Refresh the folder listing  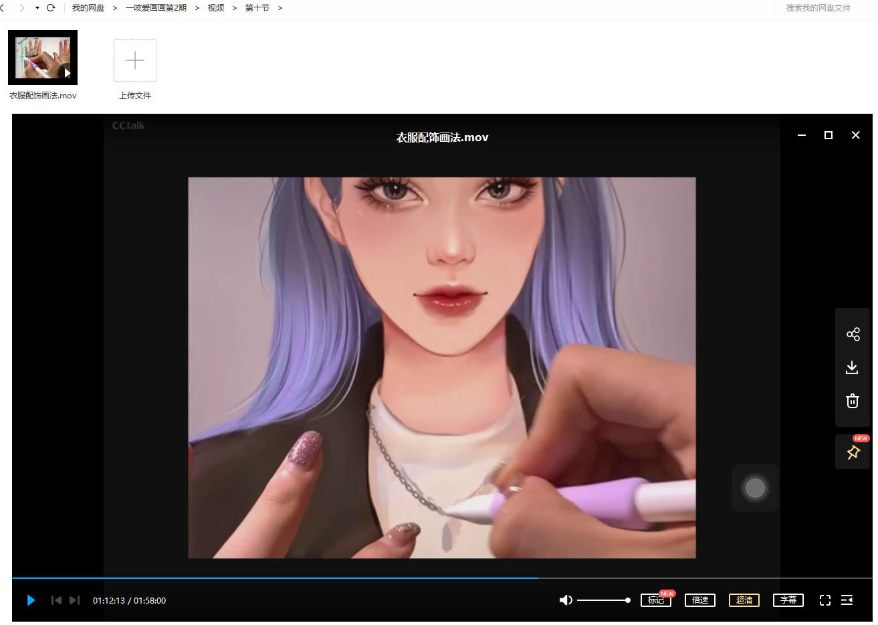coord(51,8)
